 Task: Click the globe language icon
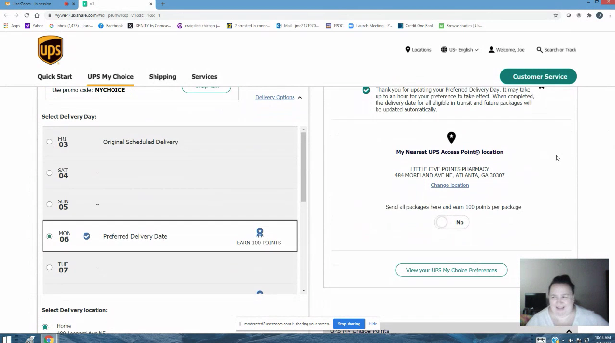pyautogui.click(x=444, y=49)
